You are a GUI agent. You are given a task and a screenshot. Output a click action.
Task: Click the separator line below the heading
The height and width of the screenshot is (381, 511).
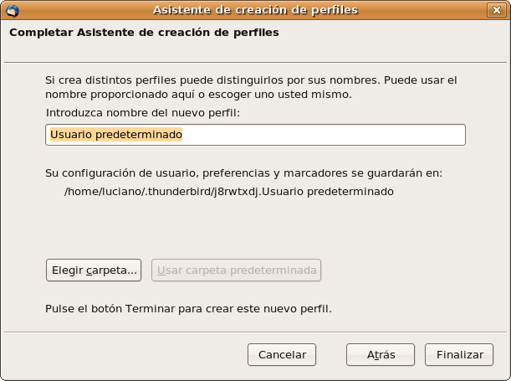point(255,60)
